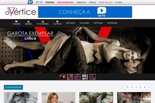This screenshot has width=155, height=103.
Task: Go to the Estreias navigation item
Action: click(x=112, y=23)
